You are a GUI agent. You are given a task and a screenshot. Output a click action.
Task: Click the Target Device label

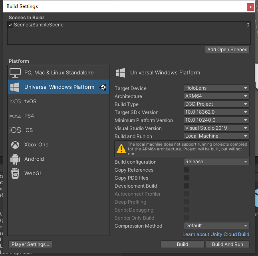(x=131, y=88)
